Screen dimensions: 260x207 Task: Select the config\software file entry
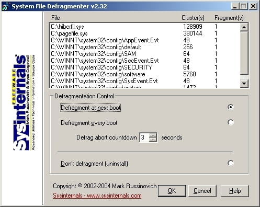pos(145,74)
